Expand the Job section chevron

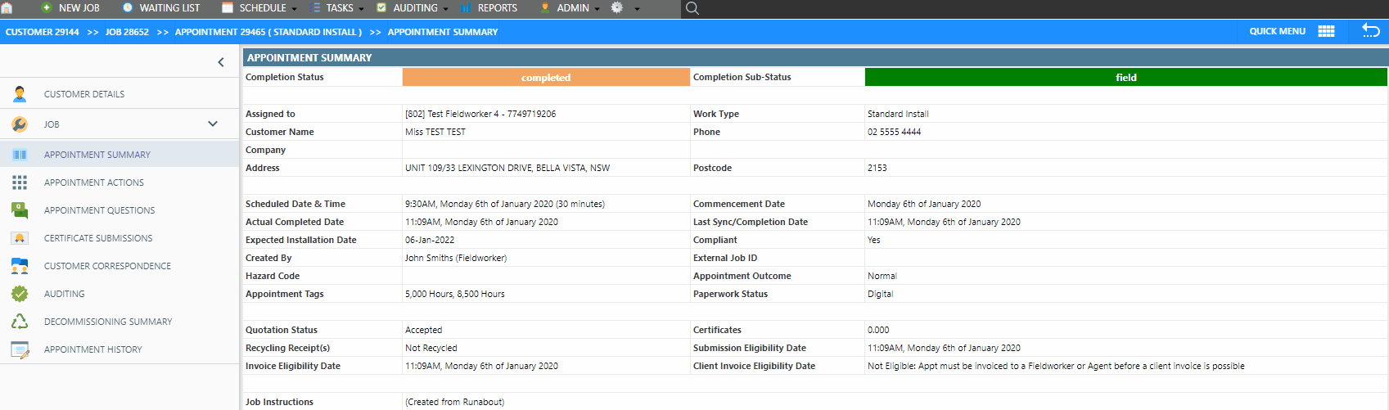[213, 124]
